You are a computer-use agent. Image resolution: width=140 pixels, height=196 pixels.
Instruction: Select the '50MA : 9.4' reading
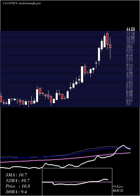pyautogui.click(x=16, y=192)
